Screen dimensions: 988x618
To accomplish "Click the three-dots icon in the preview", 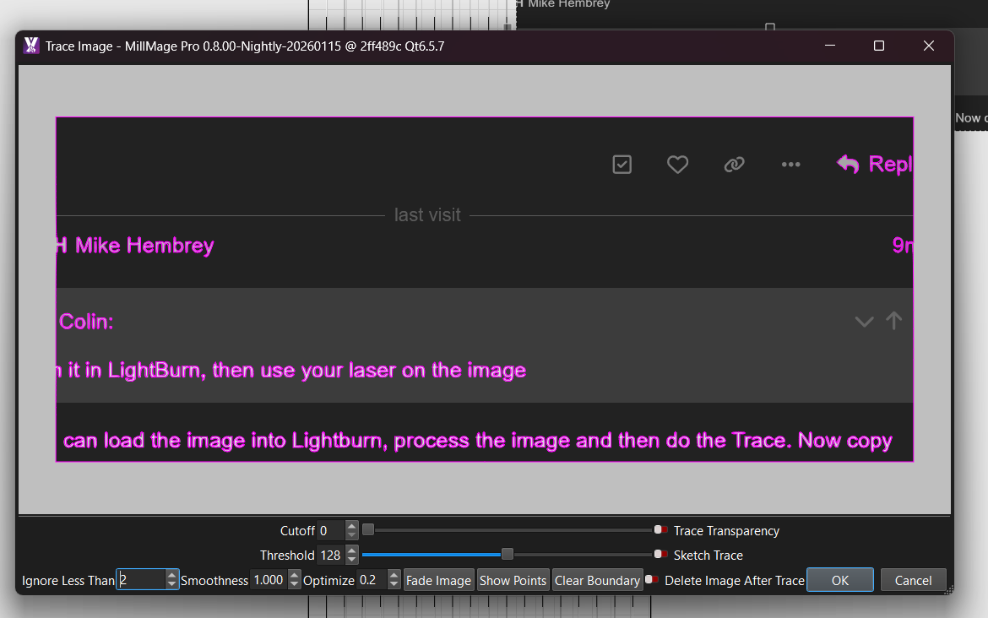I will coord(790,165).
